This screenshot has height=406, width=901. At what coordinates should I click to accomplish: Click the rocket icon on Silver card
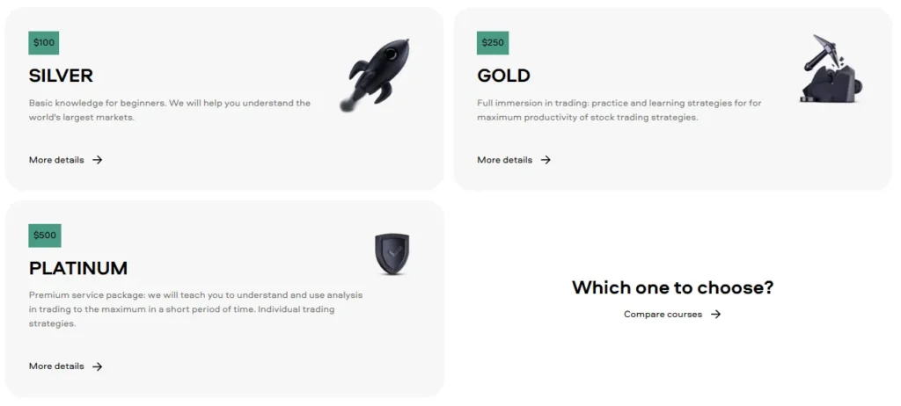[376, 76]
